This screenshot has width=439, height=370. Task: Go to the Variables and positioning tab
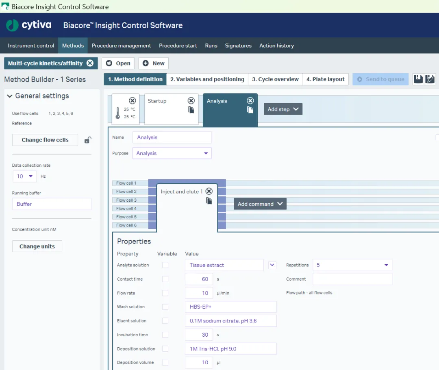pyautogui.click(x=207, y=79)
